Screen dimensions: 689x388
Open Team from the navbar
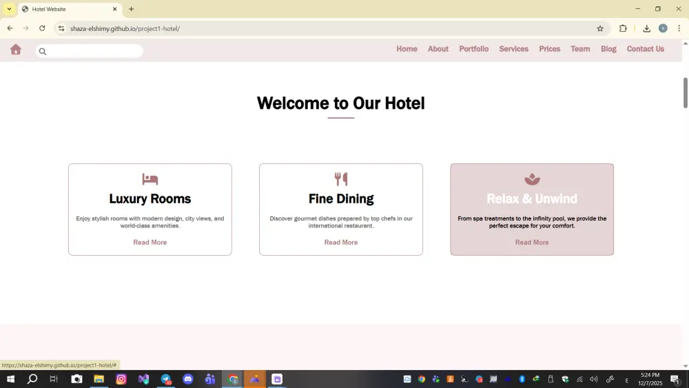coord(580,49)
